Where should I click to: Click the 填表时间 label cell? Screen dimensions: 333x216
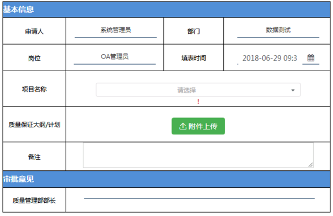[194, 58]
